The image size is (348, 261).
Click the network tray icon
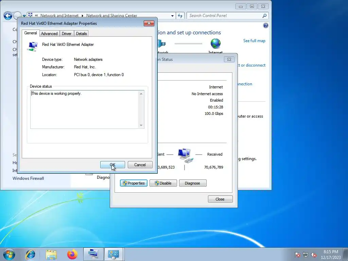point(306,255)
